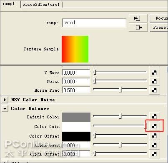
Task: Click the "Noise Freq" label
Action: 47,90
